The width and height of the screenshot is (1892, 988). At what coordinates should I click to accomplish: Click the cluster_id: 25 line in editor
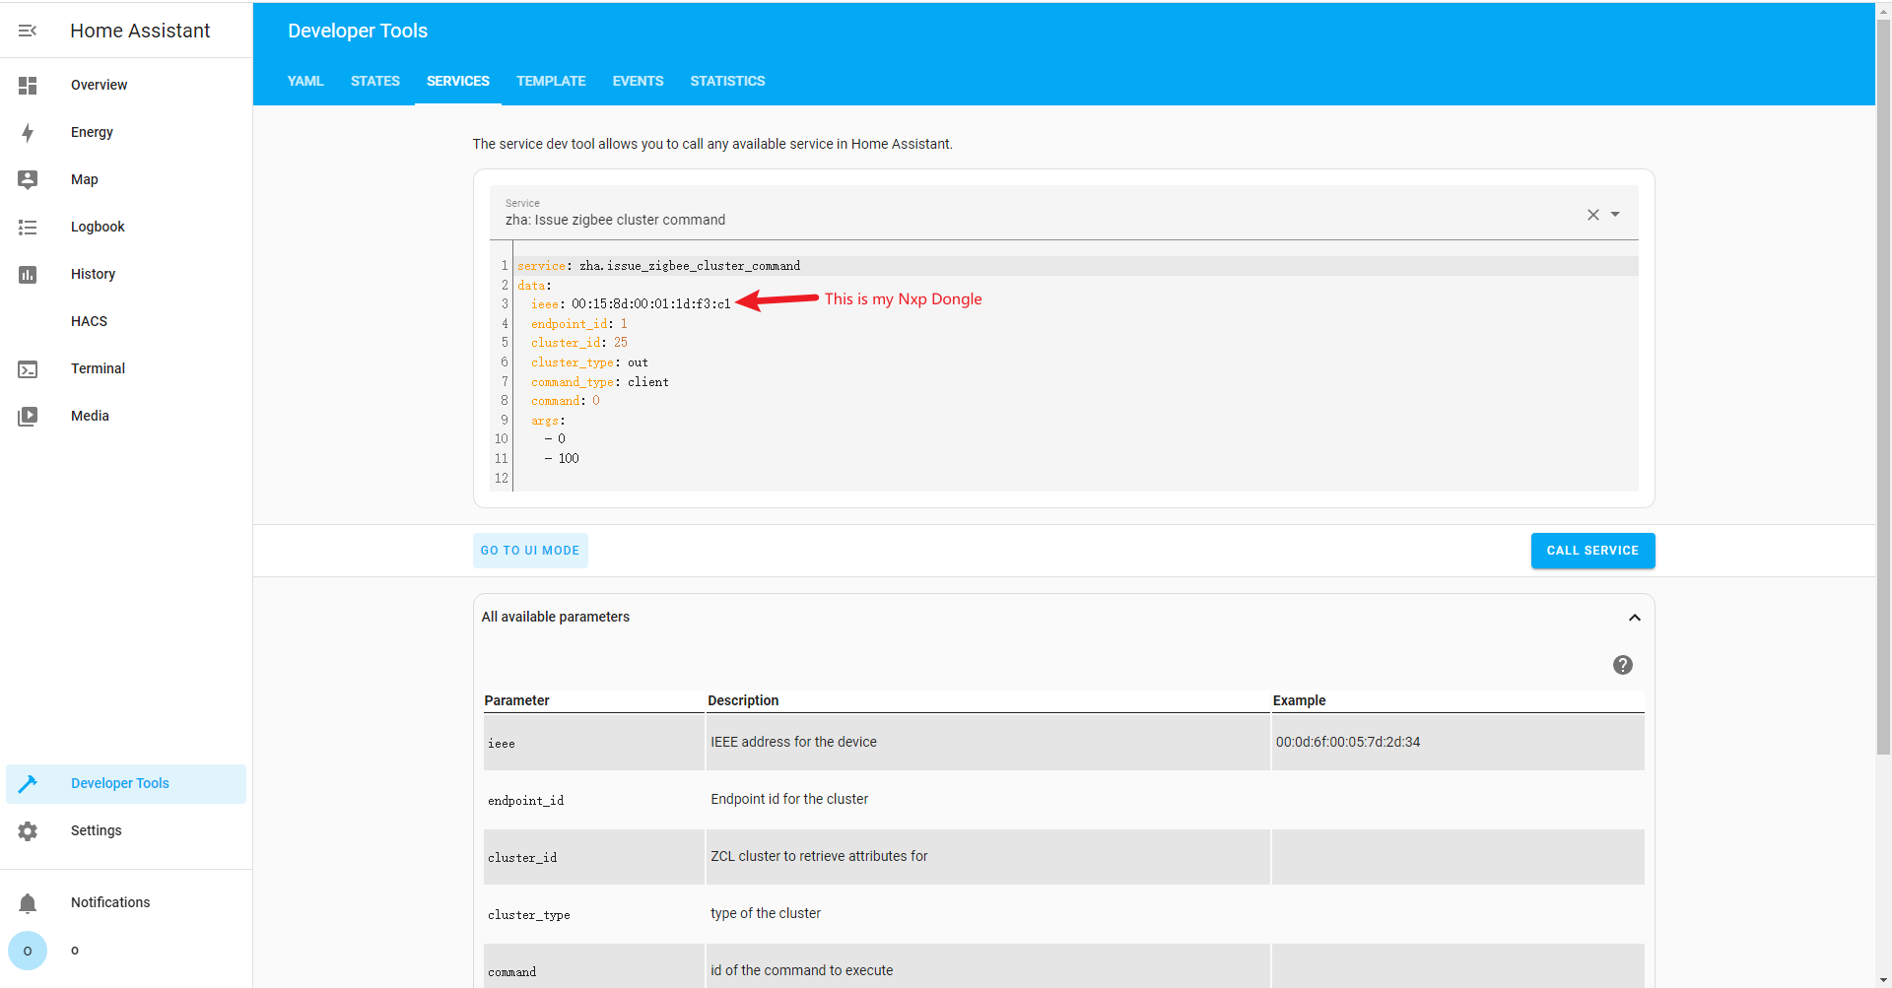pyautogui.click(x=579, y=343)
